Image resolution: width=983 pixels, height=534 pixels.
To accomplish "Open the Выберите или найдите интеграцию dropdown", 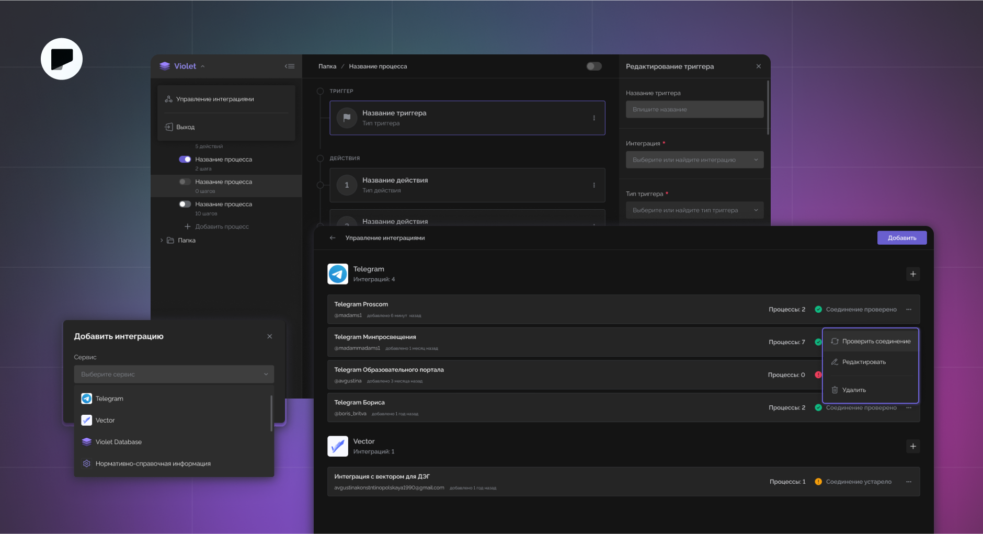I will (x=694, y=160).
